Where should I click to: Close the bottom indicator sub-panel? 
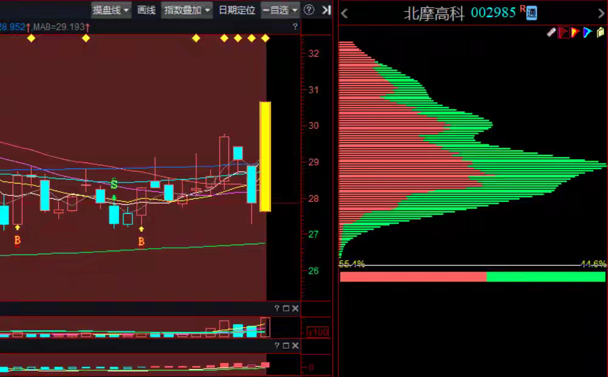pos(295,345)
